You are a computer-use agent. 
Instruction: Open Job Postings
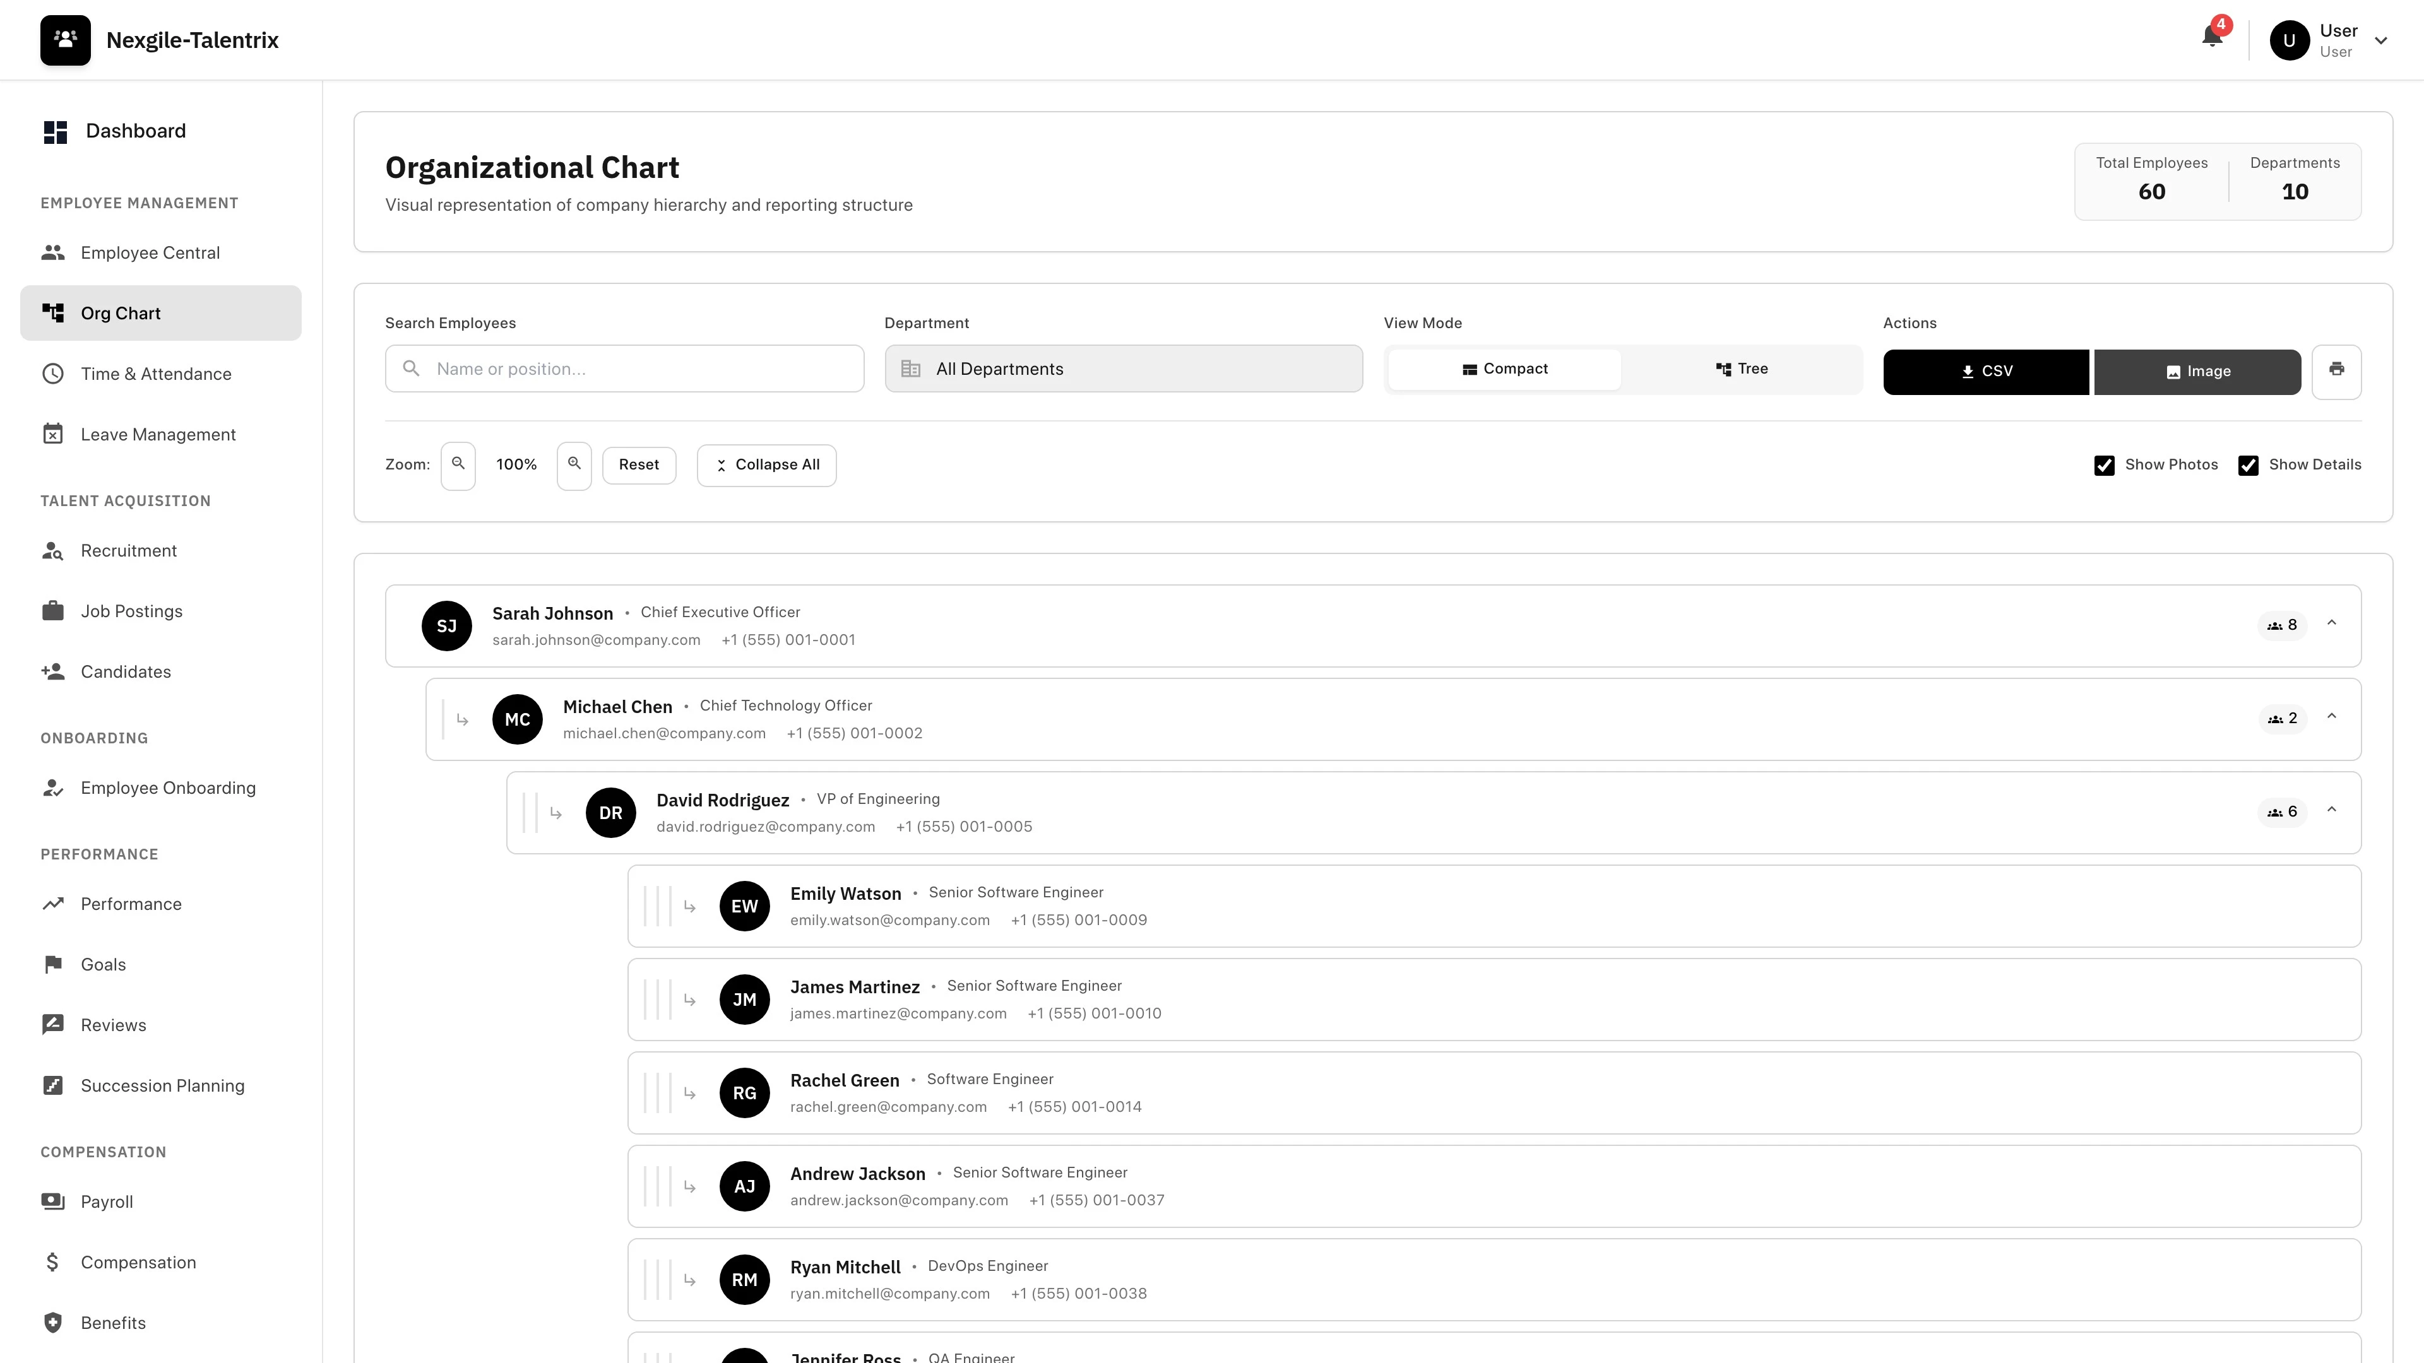point(161,610)
